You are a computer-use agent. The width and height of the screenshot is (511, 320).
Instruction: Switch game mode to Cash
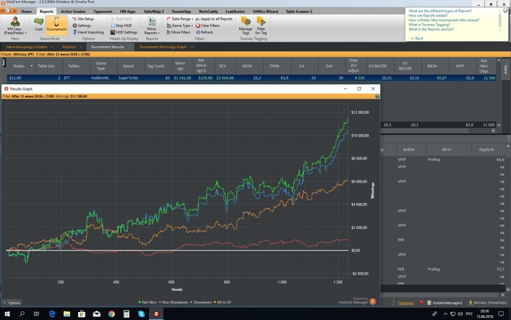(x=39, y=24)
